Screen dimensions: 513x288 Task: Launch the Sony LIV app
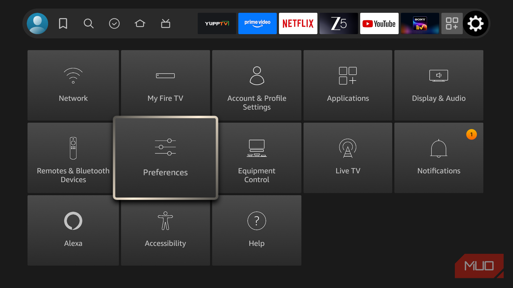pos(420,23)
